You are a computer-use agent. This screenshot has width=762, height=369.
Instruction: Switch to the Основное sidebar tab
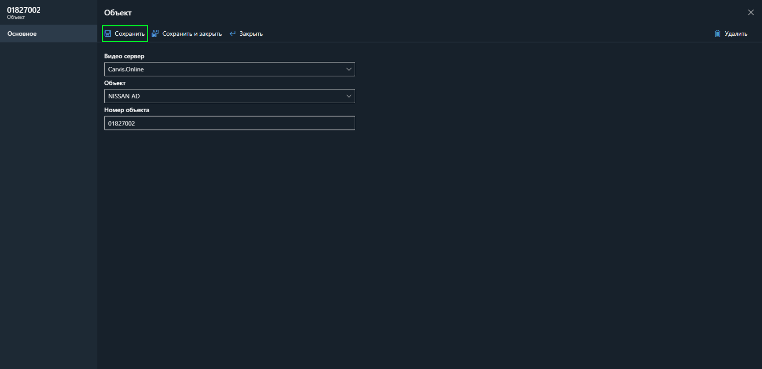pyautogui.click(x=22, y=34)
